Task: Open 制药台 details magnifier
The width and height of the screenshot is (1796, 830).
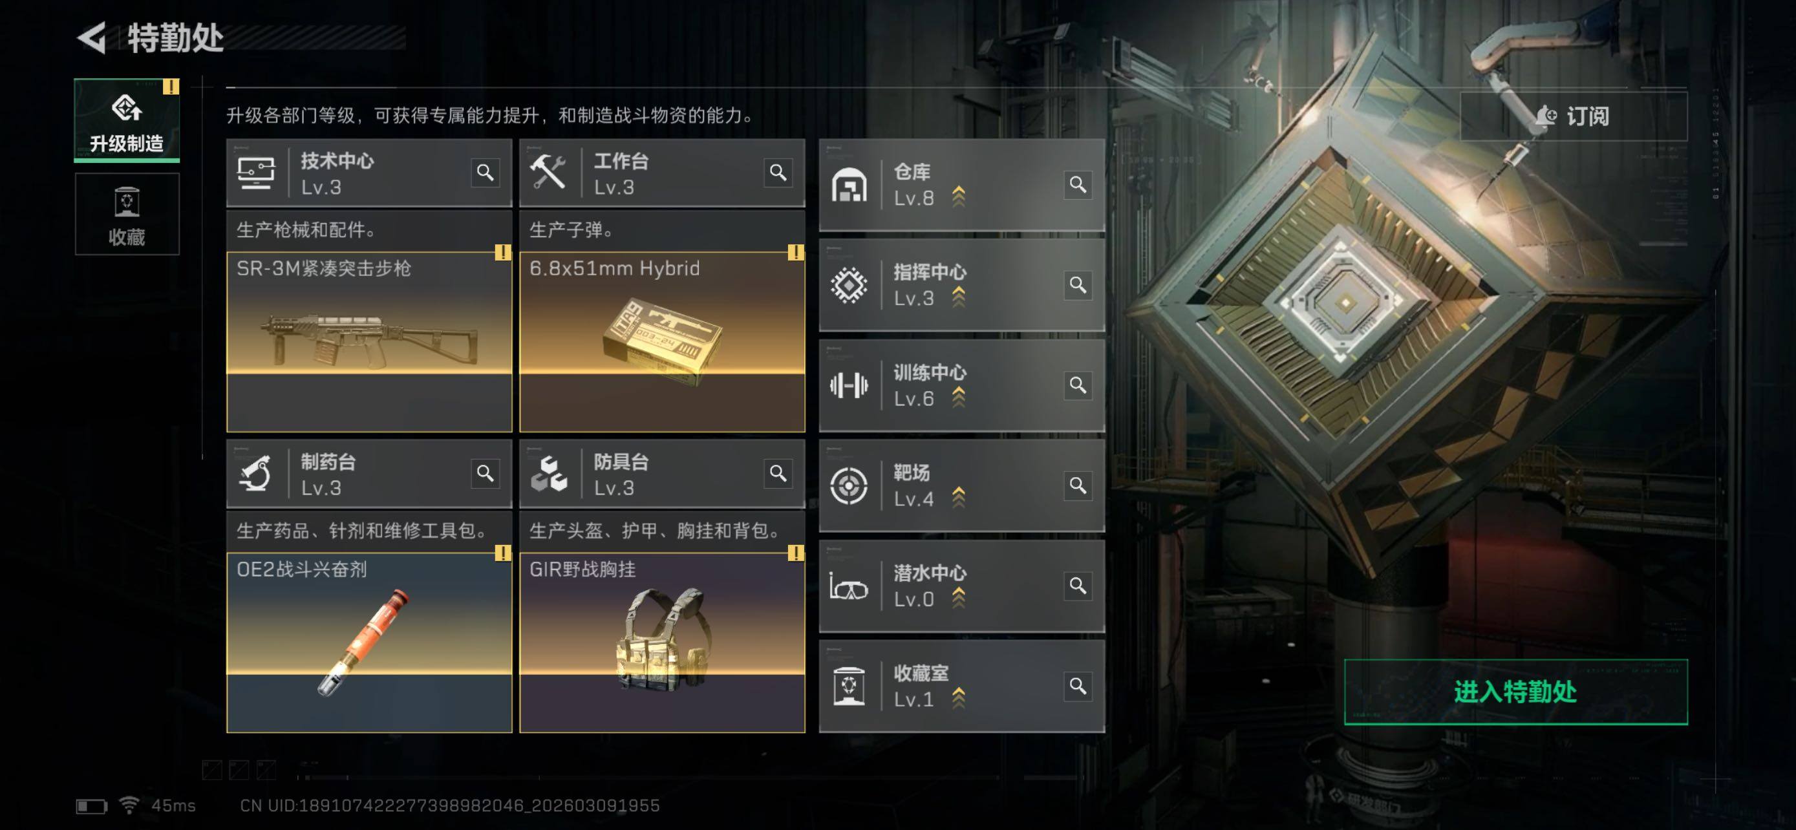Action: pyautogui.click(x=486, y=473)
